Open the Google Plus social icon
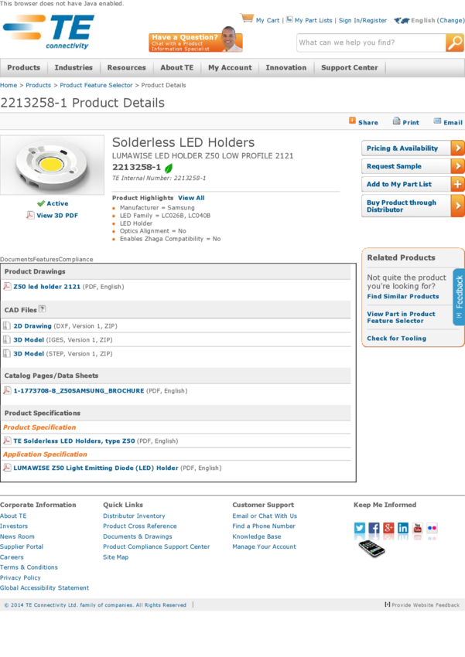Screen dimensions: 465x657 388,528
